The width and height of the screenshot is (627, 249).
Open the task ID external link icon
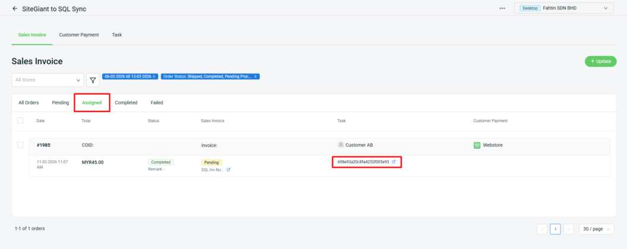(x=394, y=162)
